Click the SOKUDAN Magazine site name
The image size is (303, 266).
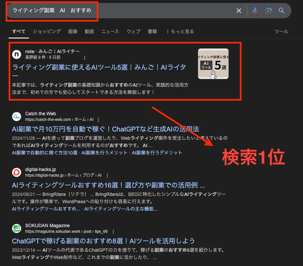point(47,225)
